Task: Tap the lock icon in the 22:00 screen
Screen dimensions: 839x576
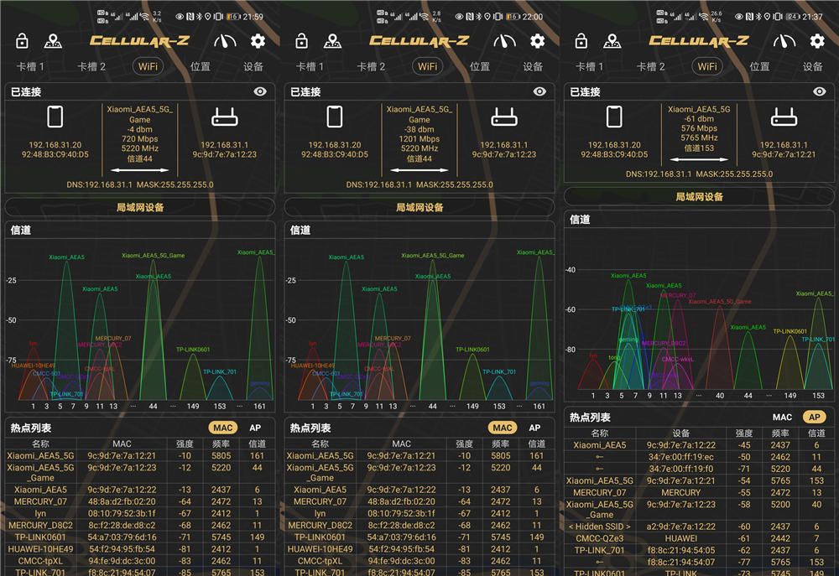Action: (301, 40)
